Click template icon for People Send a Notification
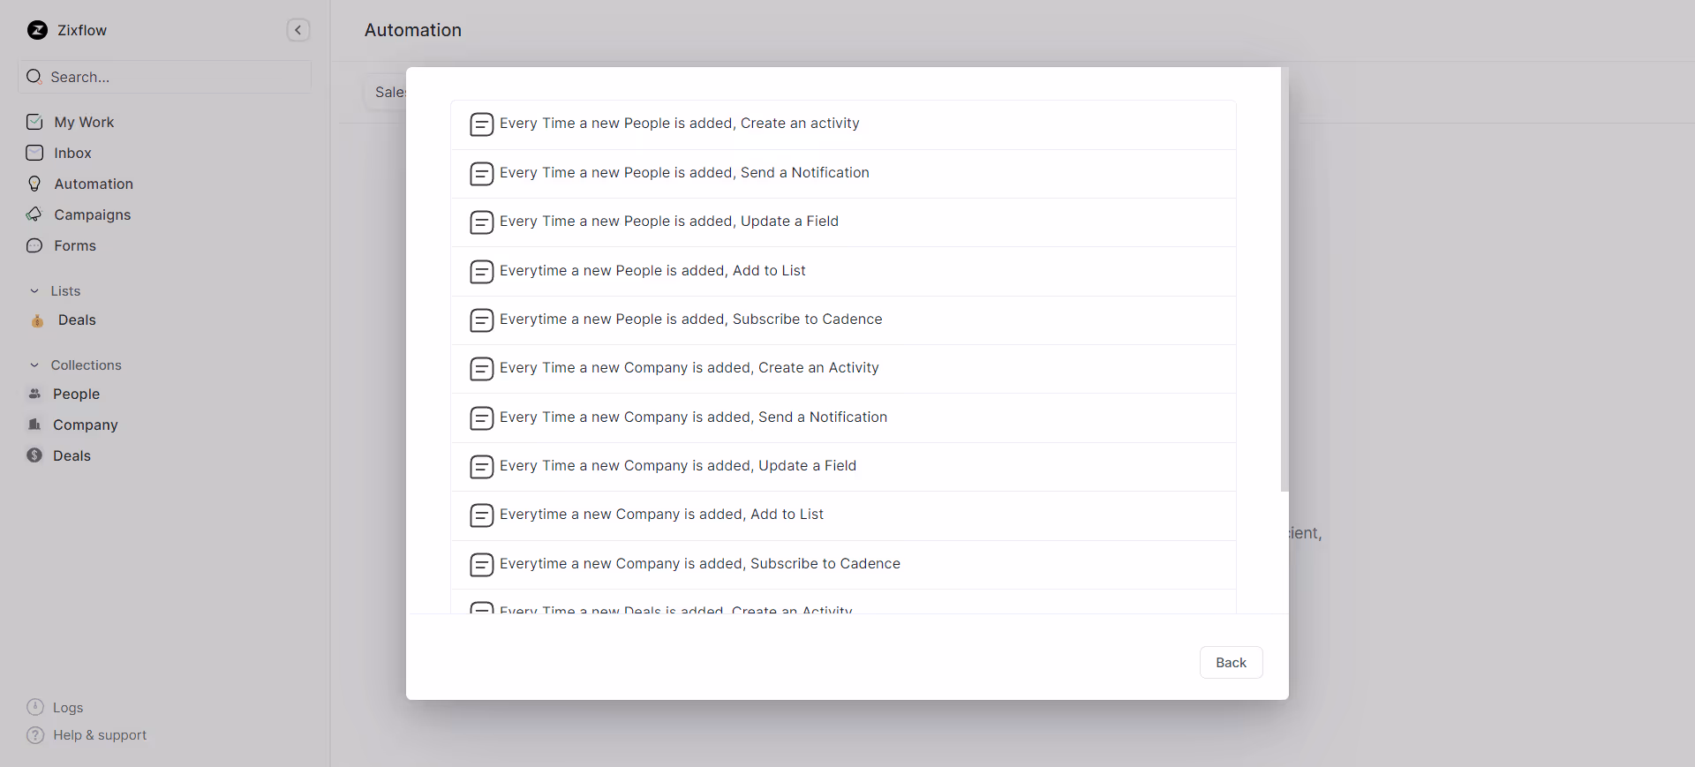This screenshot has width=1695, height=767. (x=481, y=174)
